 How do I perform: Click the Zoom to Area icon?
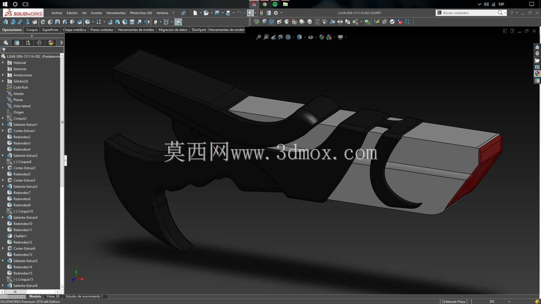coord(266,37)
